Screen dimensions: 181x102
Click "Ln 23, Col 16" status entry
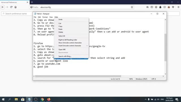click(115, 79)
